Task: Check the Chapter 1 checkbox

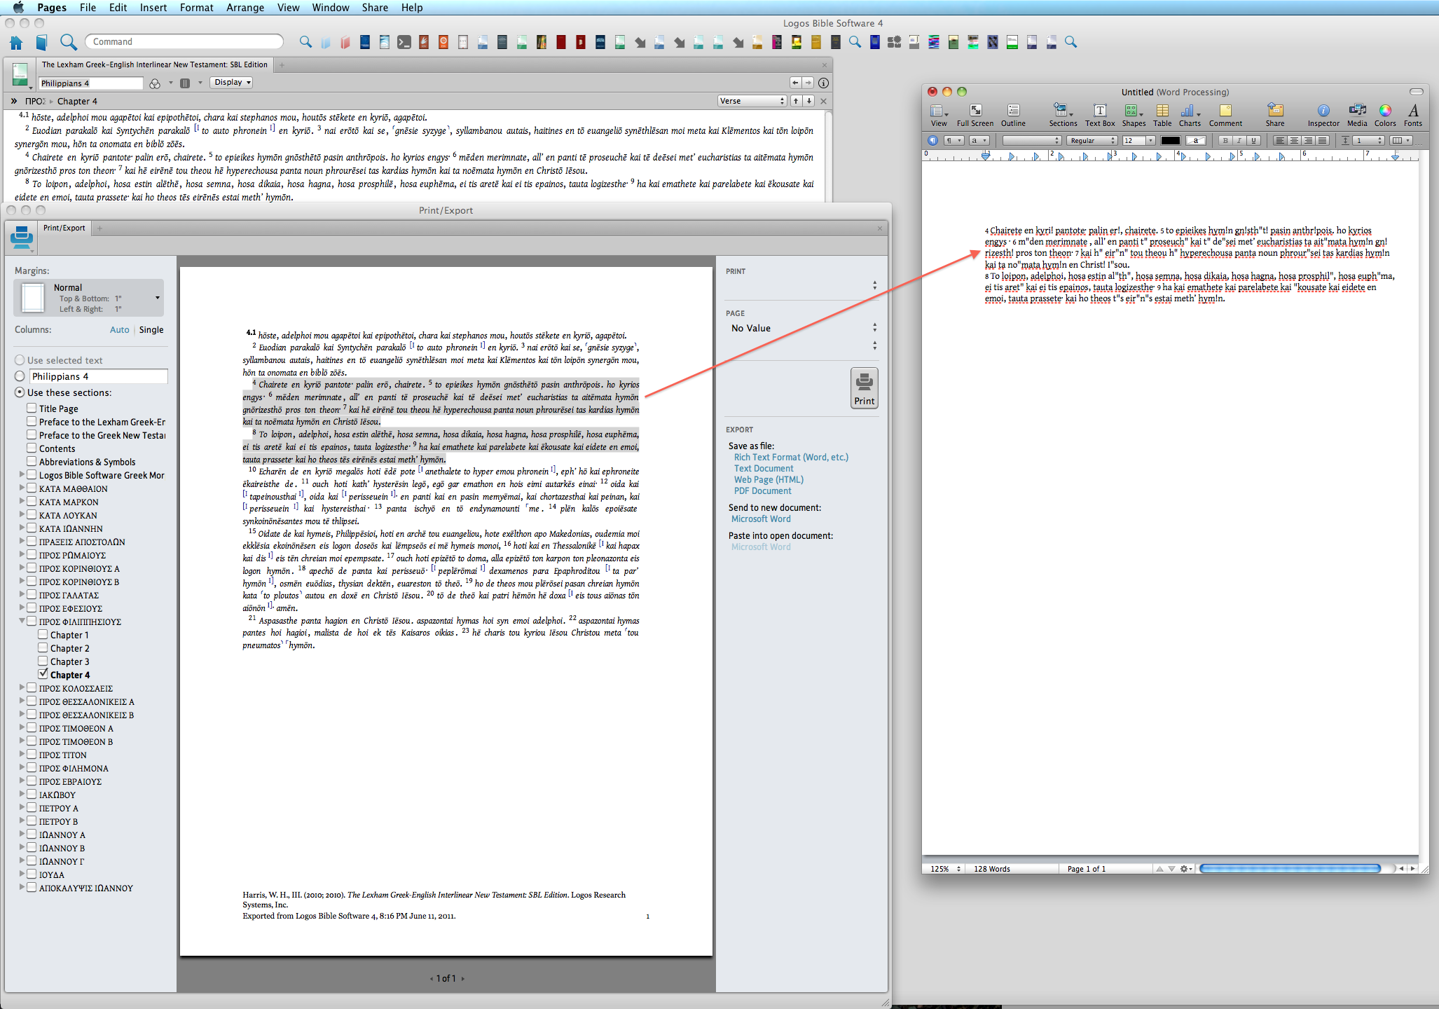Action: [x=43, y=634]
